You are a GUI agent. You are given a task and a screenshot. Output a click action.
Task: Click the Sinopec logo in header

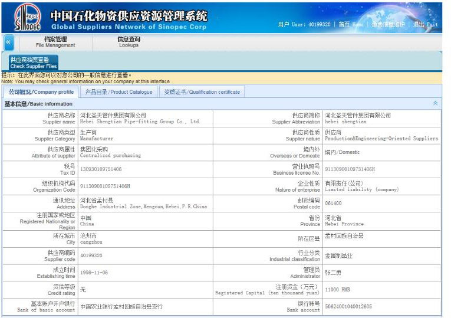pyautogui.click(x=27, y=18)
